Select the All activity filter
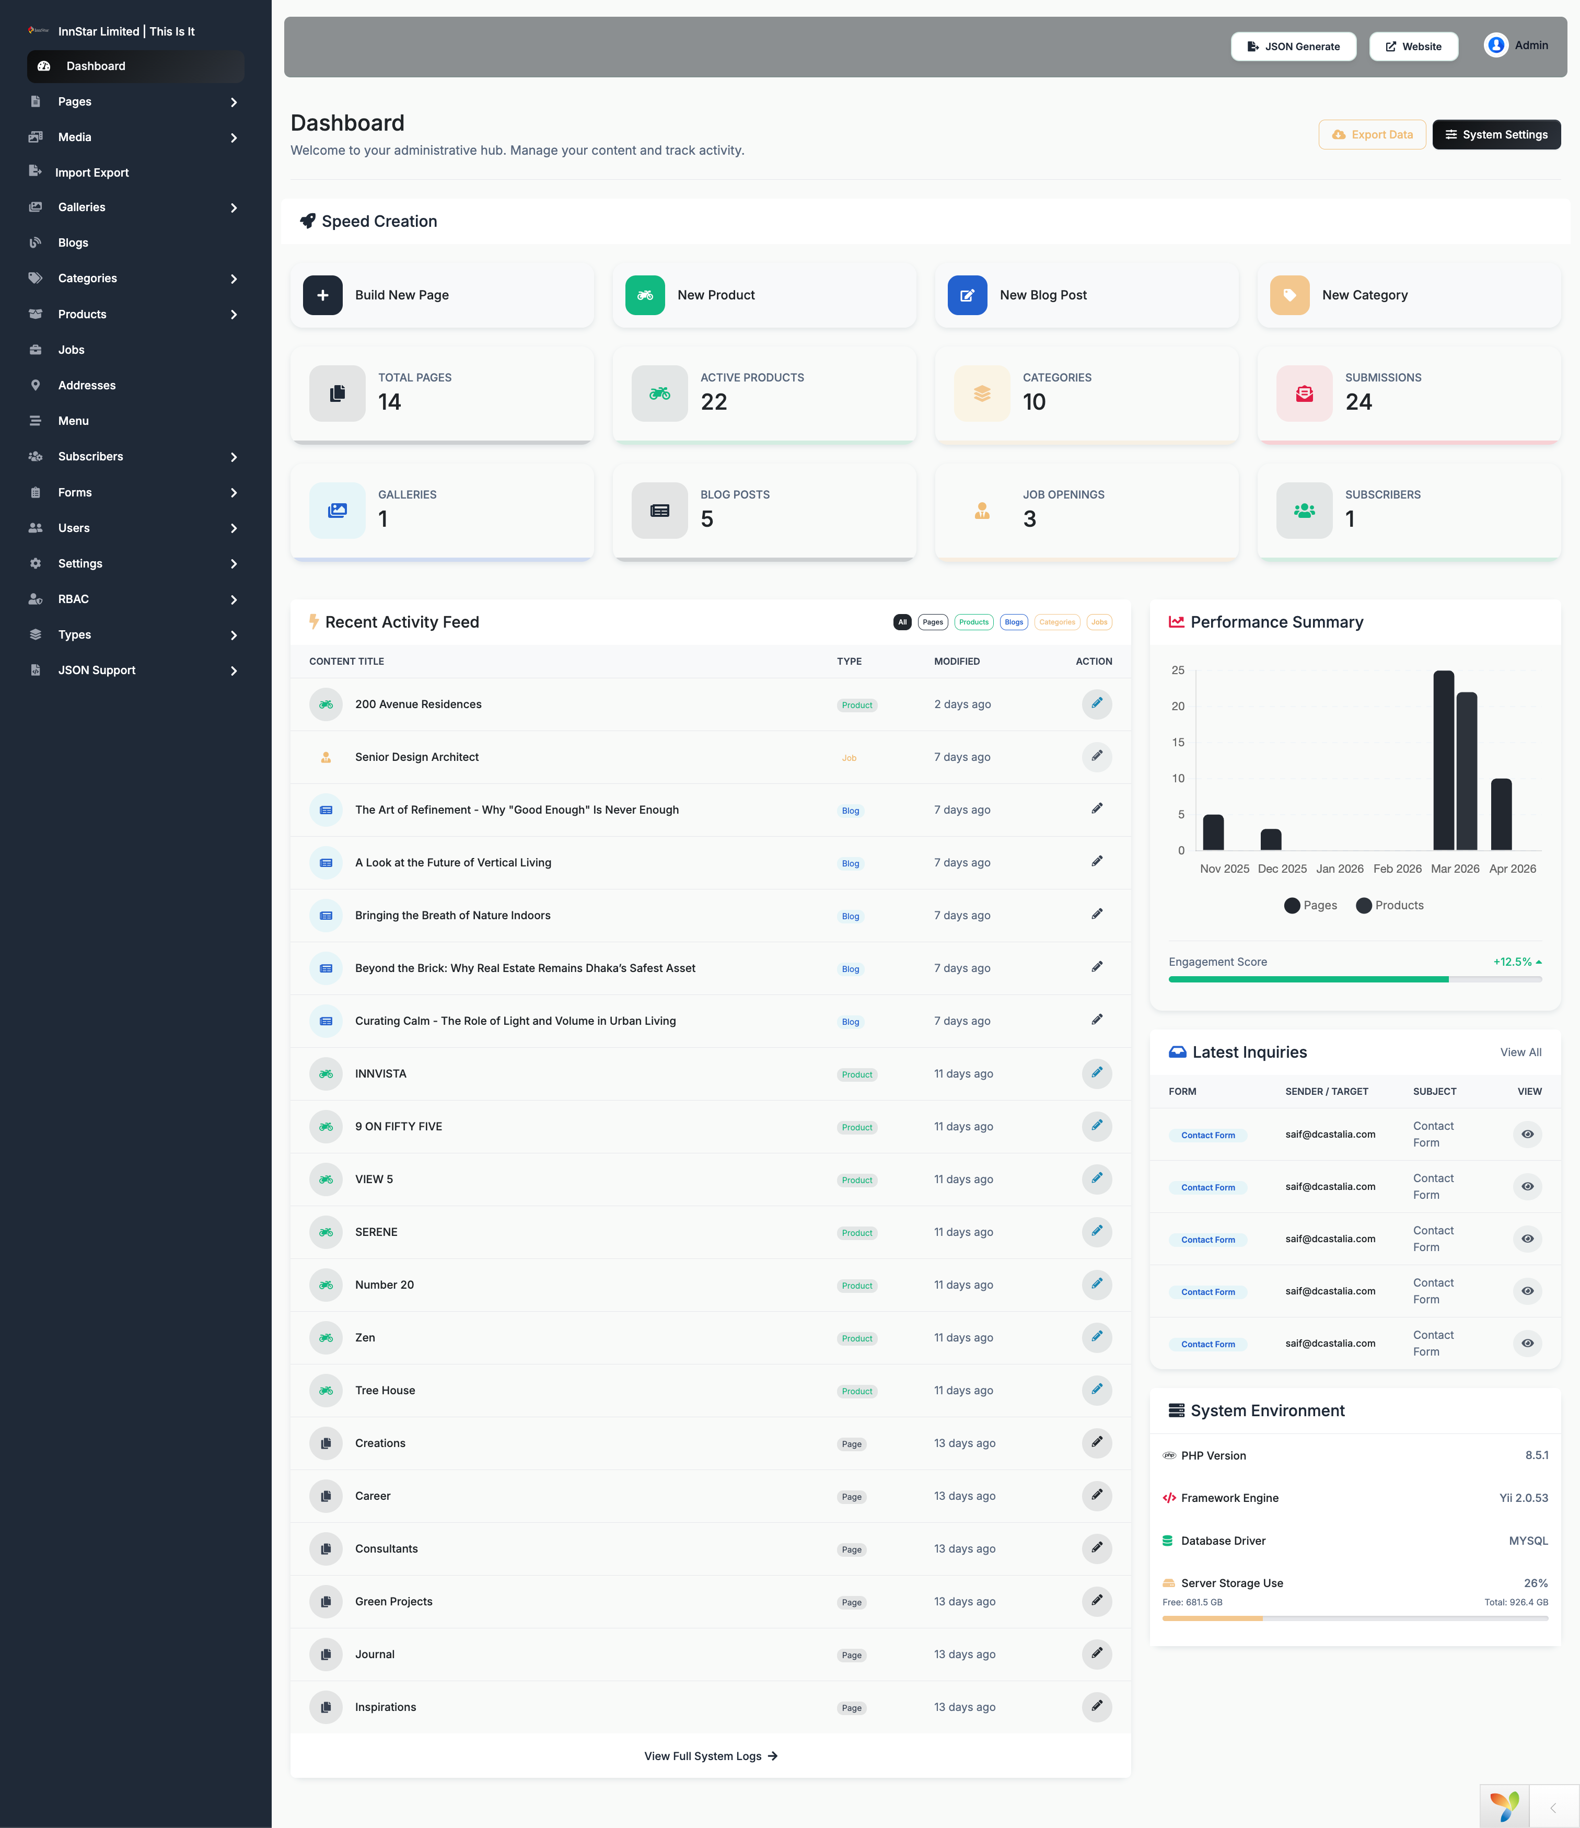This screenshot has height=1828, width=1580. pos(902,622)
